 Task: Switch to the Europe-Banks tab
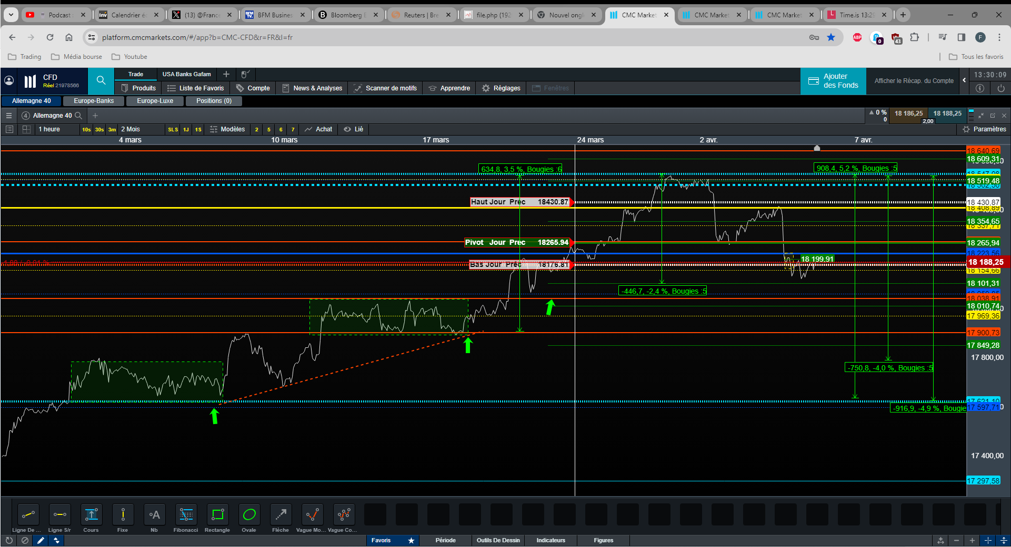[x=94, y=101]
